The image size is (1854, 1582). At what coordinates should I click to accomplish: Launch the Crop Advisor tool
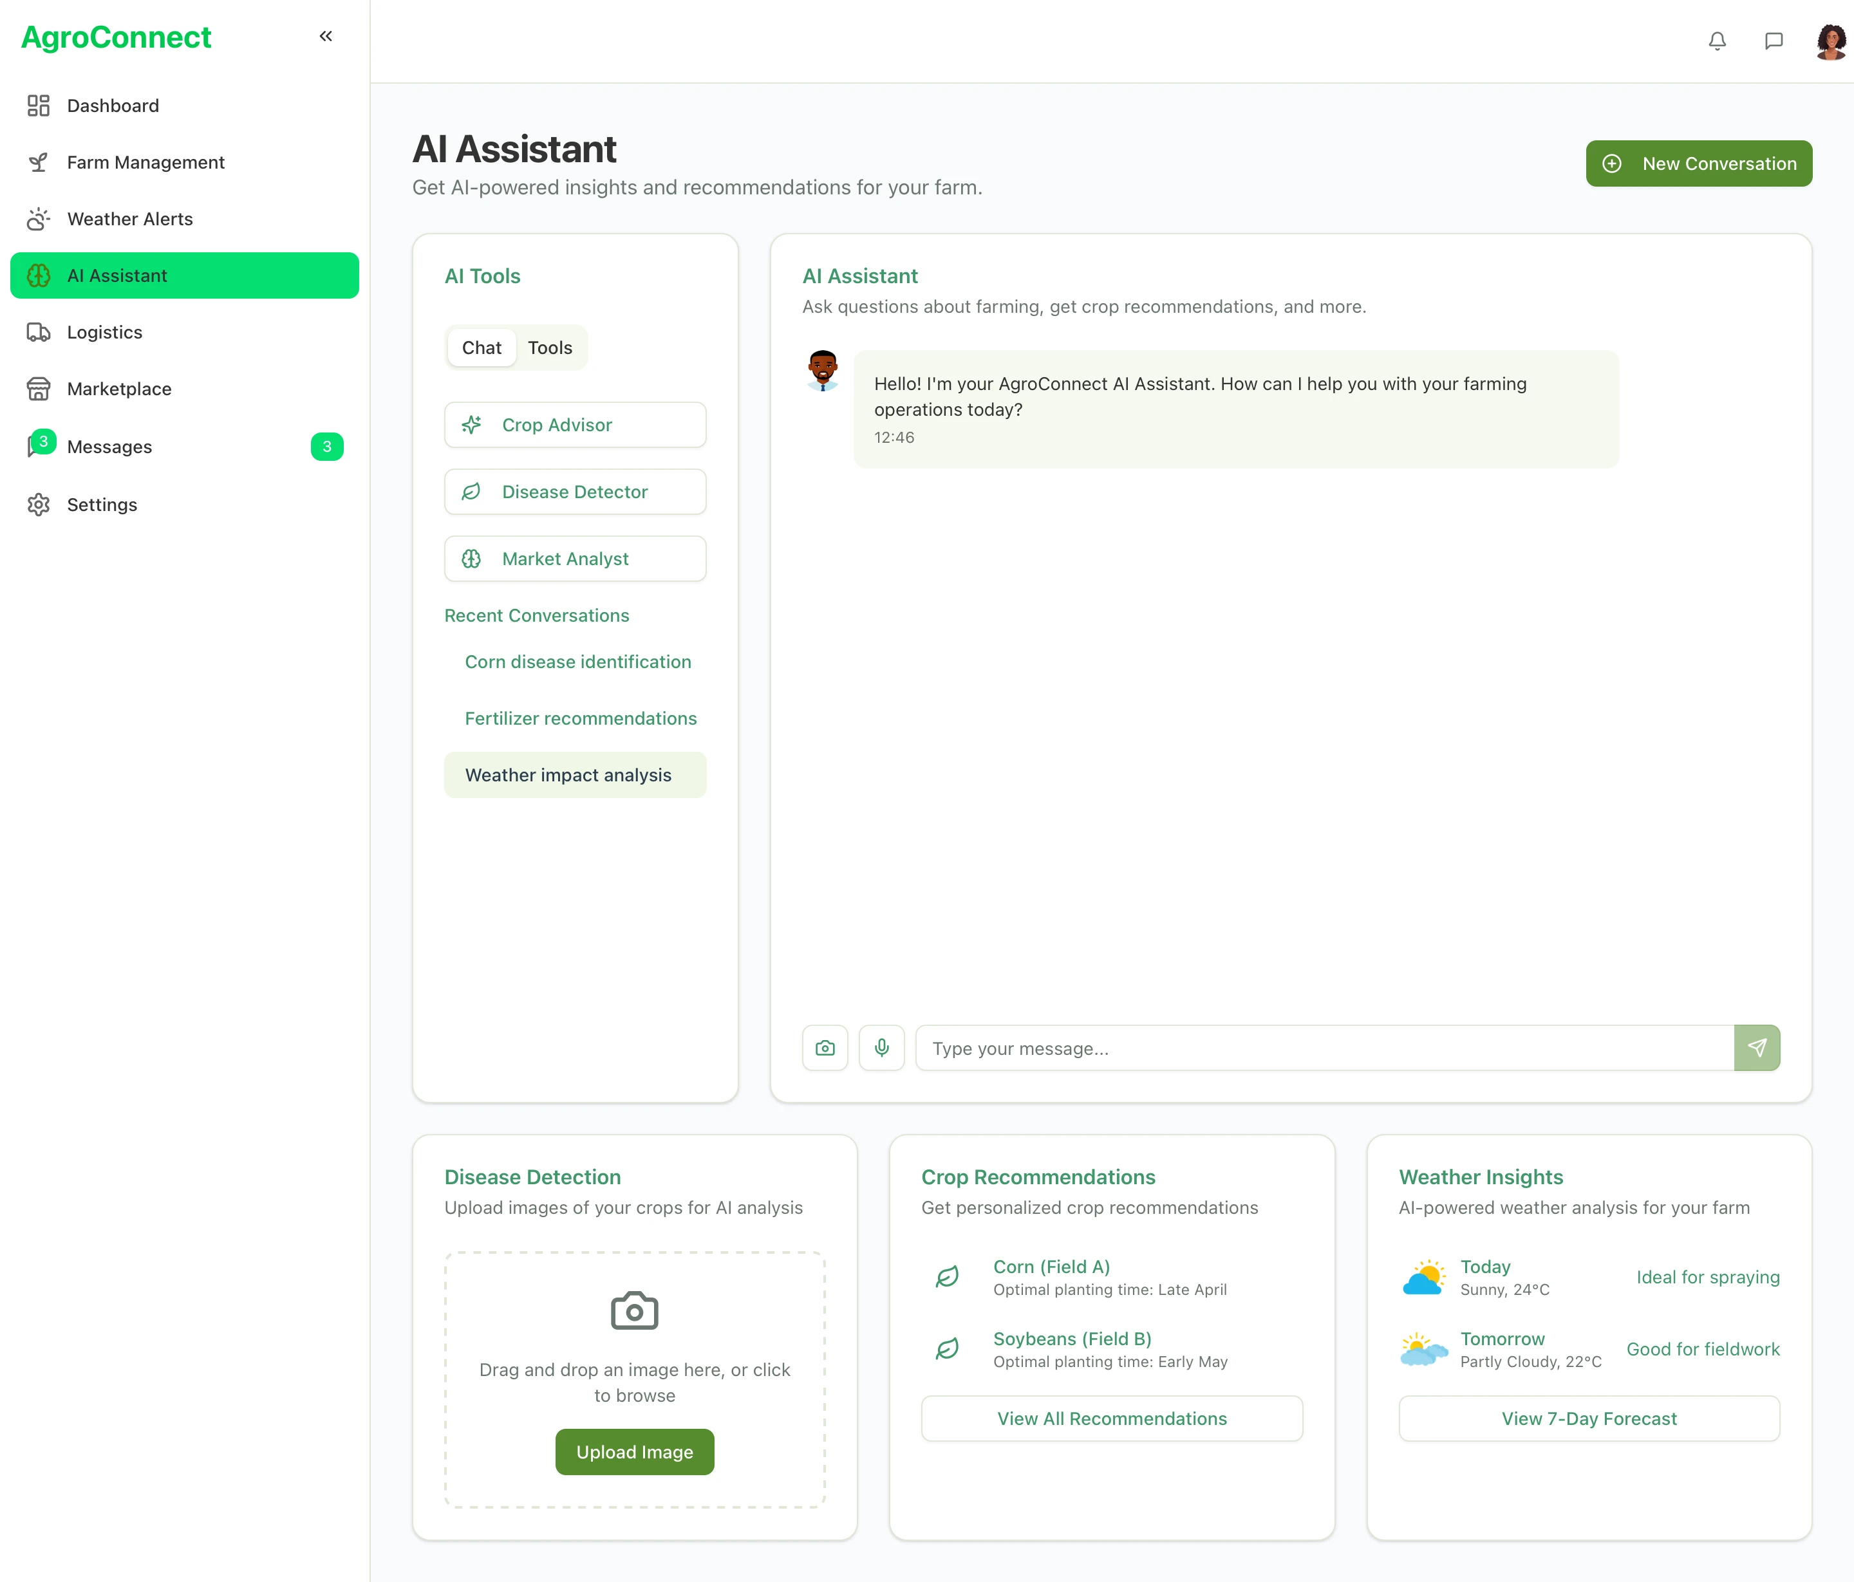point(574,425)
